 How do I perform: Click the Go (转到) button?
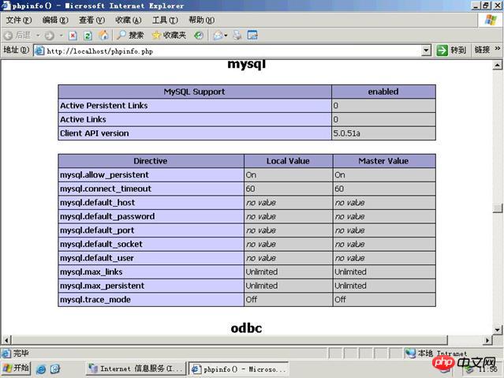coord(451,51)
